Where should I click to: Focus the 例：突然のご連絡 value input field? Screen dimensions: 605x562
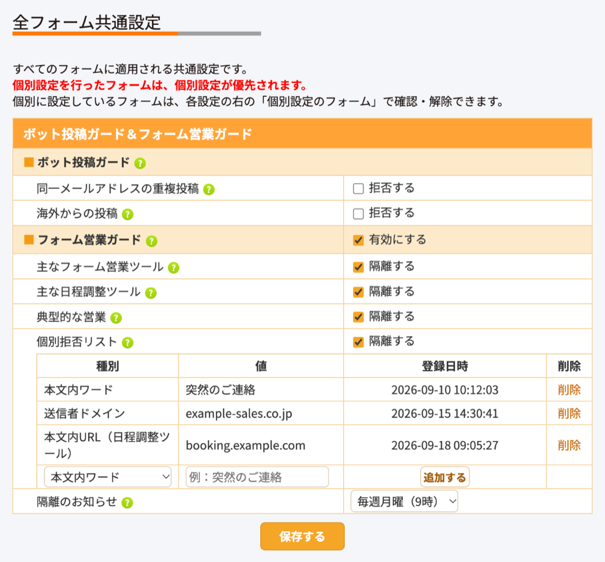(257, 477)
